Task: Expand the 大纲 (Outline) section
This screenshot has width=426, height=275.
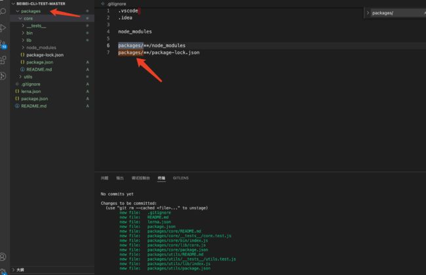Action: [x=20, y=269]
